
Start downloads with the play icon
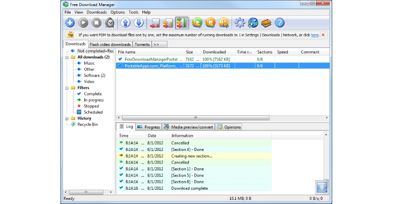click(x=83, y=23)
